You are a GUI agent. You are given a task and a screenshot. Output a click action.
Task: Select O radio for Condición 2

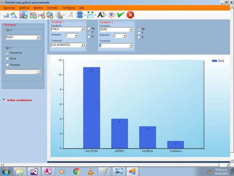[x=139, y=37]
